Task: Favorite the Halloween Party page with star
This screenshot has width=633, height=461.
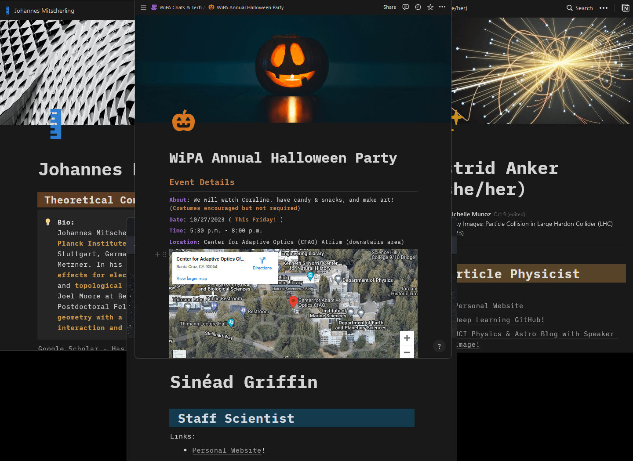Action: pyautogui.click(x=430, y=7)
